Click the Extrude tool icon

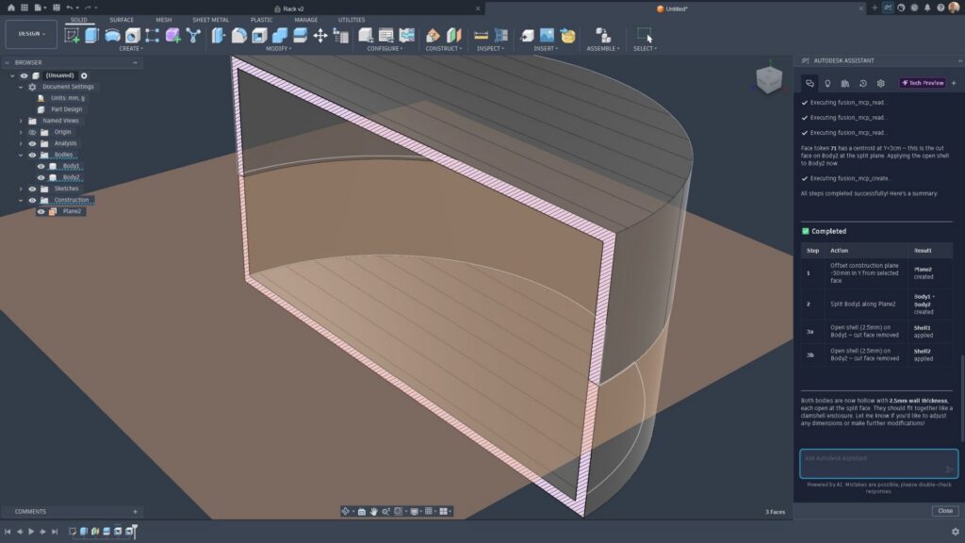[x=91, y=36]
